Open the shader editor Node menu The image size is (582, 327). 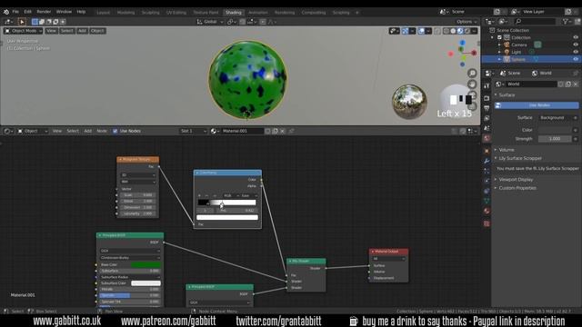click(x=102, y=131)
